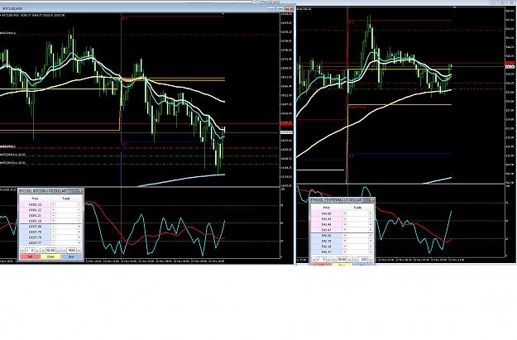Screen dimensions: 517x340
Task: Click the Trade column header in the ETHUSD panel
Action: tap(357, 208)
